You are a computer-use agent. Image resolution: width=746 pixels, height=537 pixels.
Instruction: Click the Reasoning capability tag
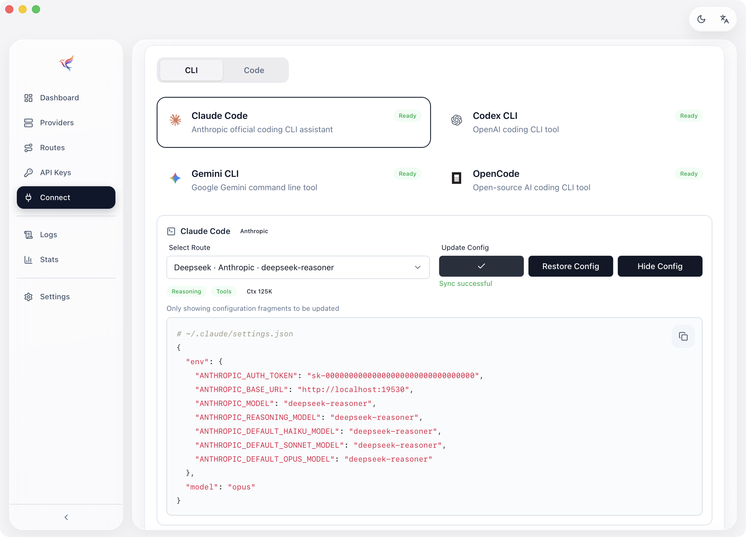186,291
